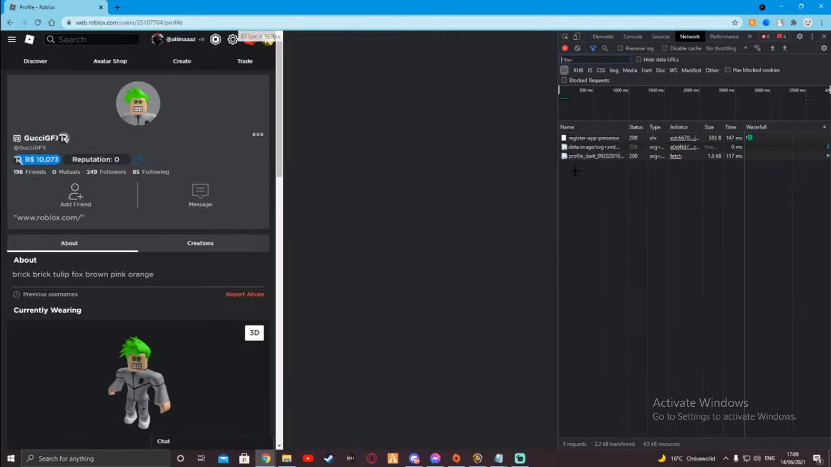The image size is (831, 467).
Task: Check the Hide data URLs option
Action: point(638,60)
